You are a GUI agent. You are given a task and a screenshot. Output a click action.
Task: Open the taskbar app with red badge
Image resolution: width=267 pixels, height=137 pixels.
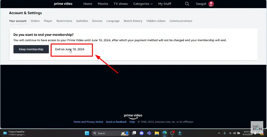[x=172, y=133]
